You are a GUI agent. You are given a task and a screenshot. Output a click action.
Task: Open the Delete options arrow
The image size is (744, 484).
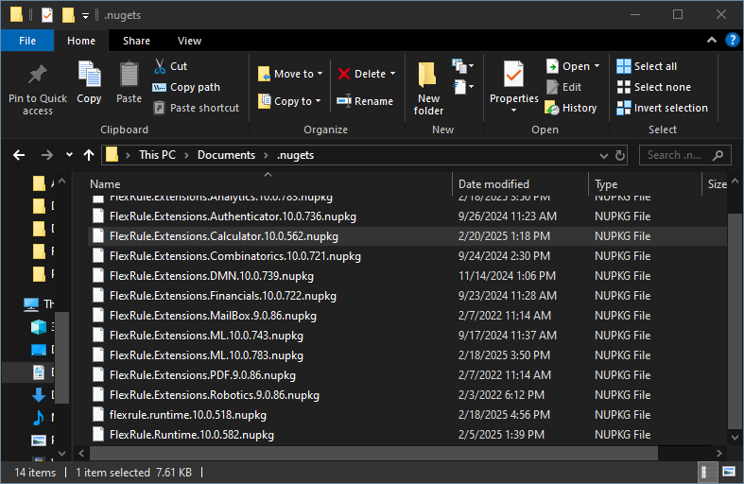[393, 74]
